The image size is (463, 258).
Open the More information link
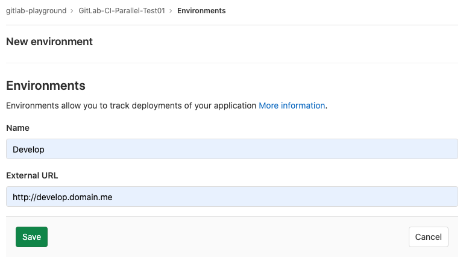point(292,105)
